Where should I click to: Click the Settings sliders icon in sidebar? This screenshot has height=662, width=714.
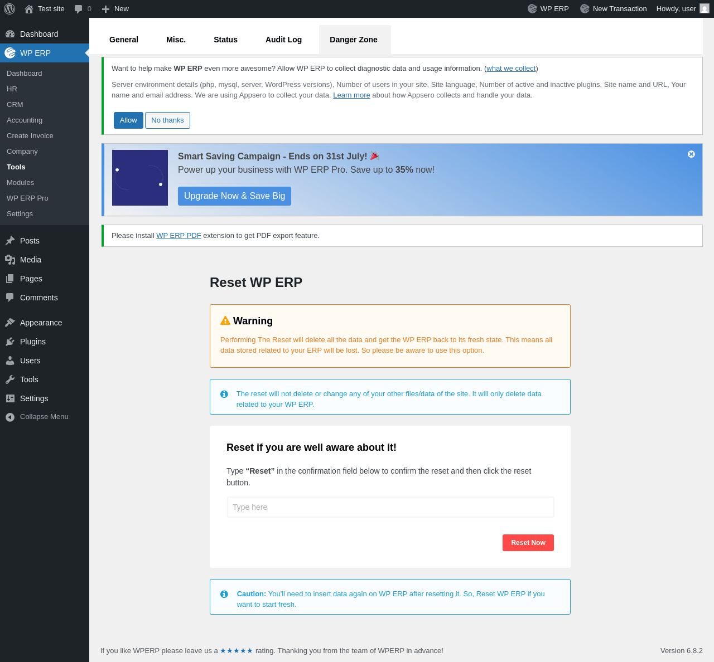(x=10, y=398)
